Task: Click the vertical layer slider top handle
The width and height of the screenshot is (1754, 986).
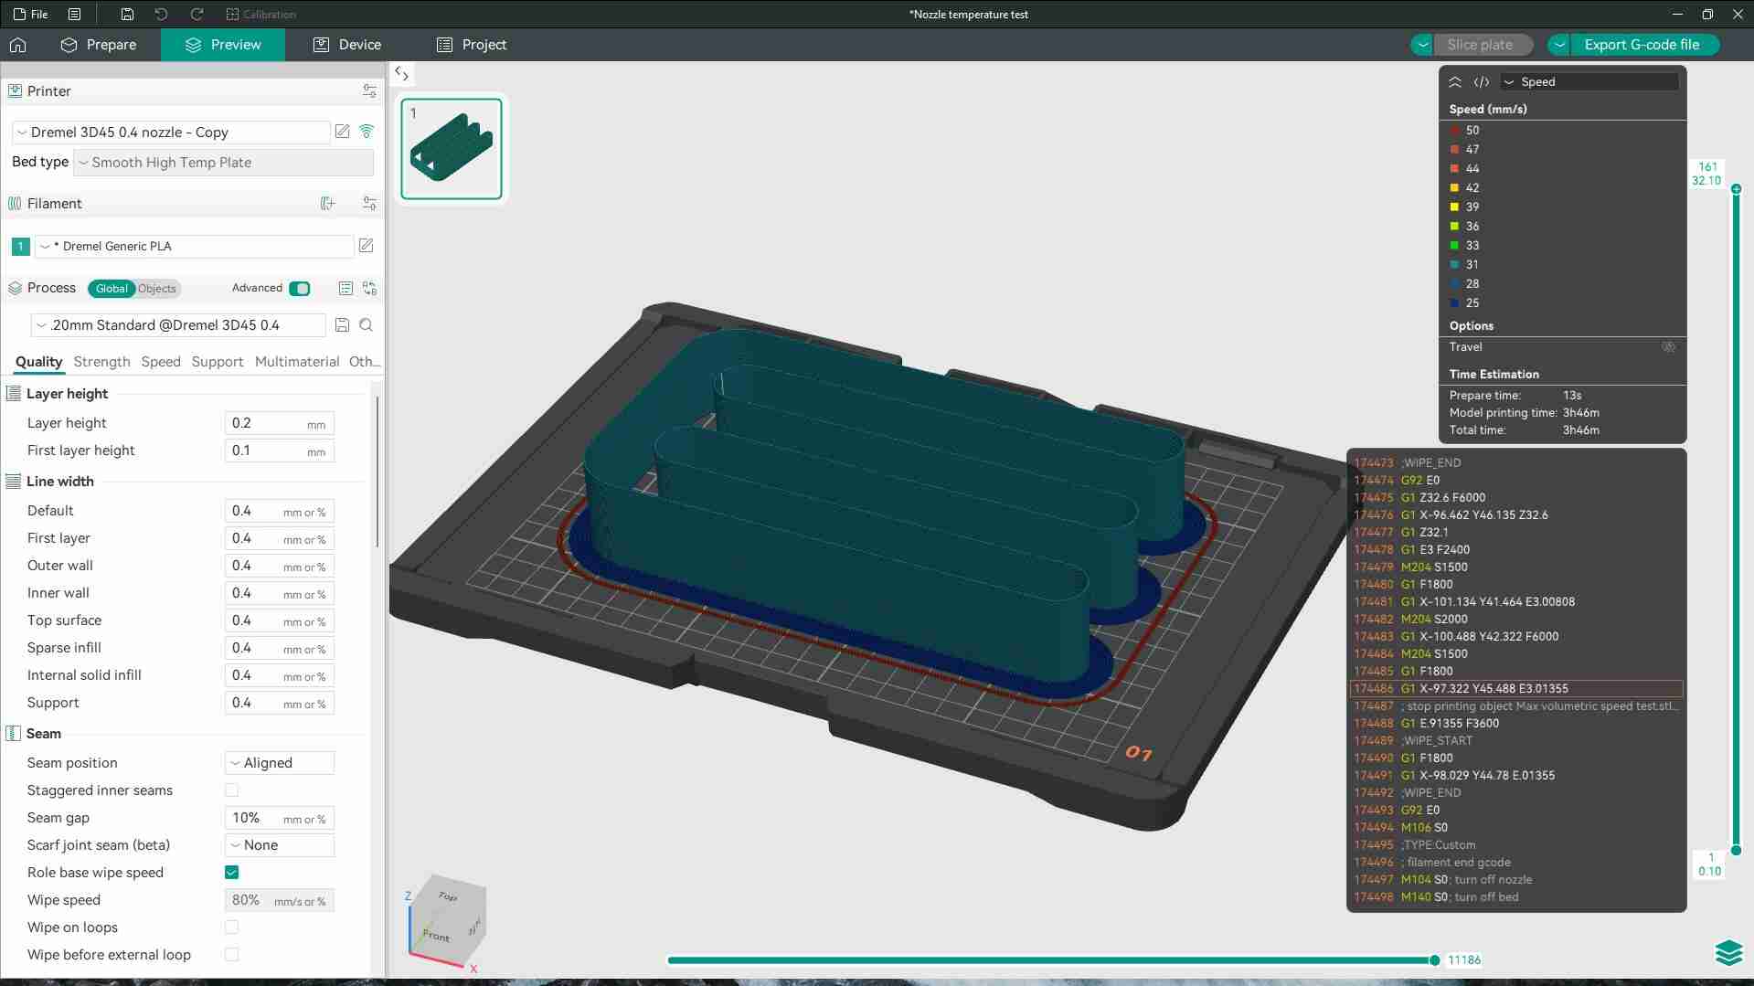Action: tap(1736, 189)
